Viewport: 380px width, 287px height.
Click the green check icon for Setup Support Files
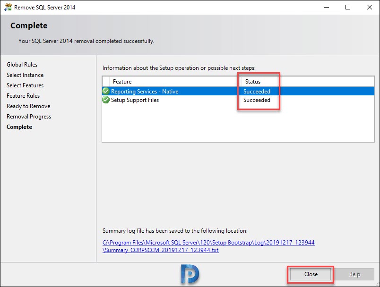click(x=106, y=100)
